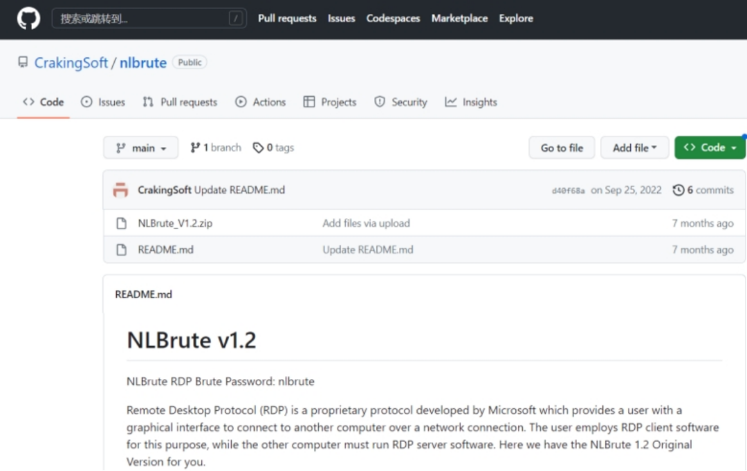The width and height of the screenshot is (747, 471).
Task: Expand the Add file dropdown
Action: tap(634, 147)
